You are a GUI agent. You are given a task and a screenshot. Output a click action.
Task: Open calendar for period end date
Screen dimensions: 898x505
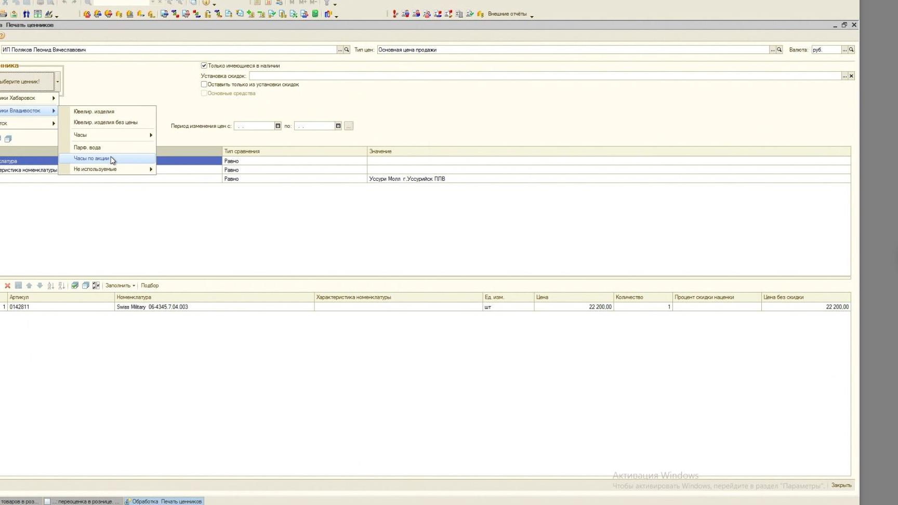pos(338,126)
